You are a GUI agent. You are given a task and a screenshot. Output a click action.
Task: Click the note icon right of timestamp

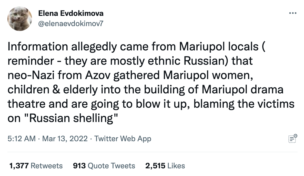click(x=292, y=138)
